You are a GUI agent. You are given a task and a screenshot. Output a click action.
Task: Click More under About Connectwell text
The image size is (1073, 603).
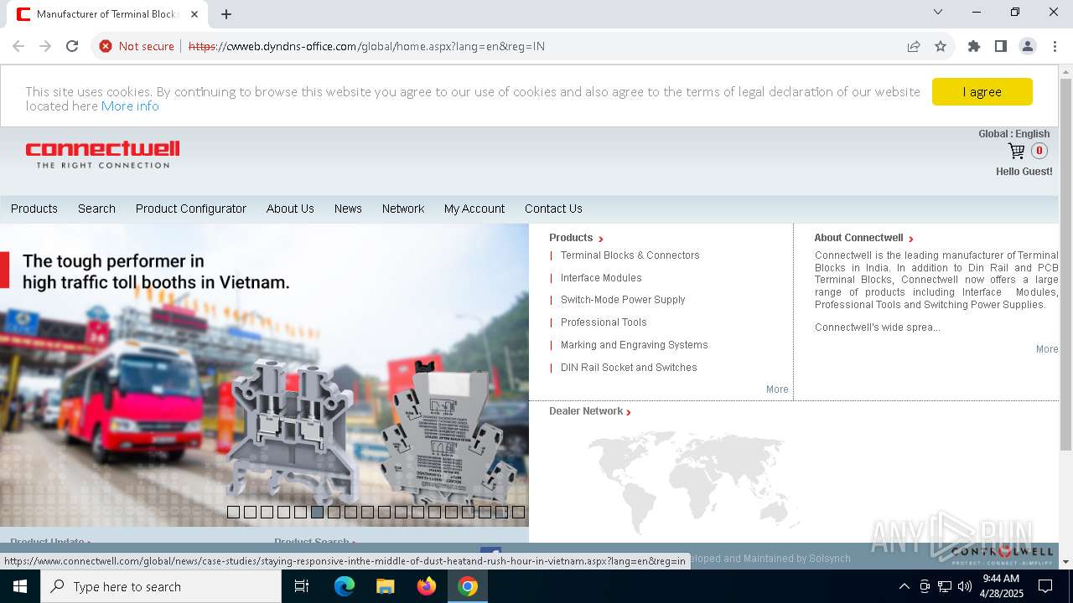coord(1047,349)
